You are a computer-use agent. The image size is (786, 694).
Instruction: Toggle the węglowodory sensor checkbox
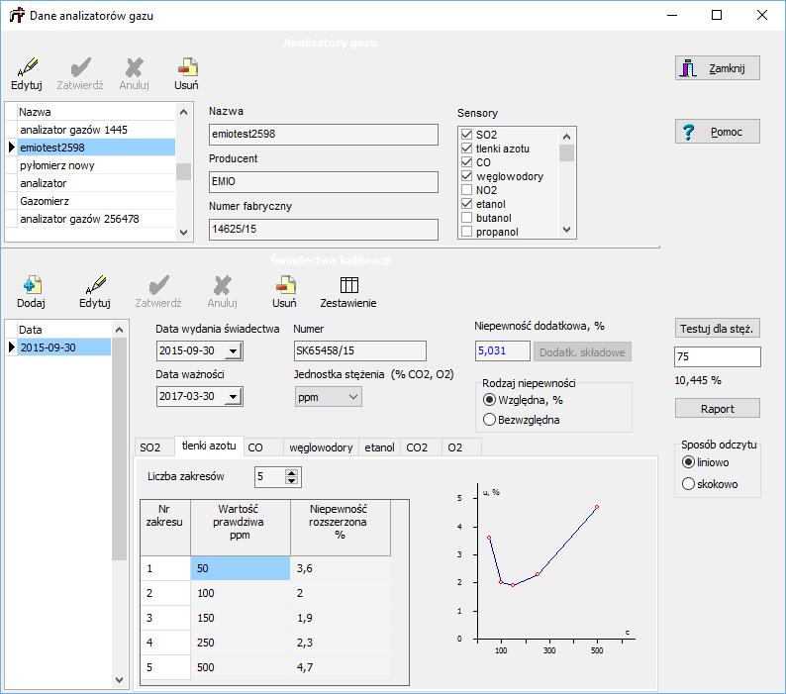click(x=466, y=176)
